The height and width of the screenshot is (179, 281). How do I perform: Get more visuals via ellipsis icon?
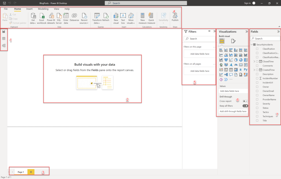[231, 79]
